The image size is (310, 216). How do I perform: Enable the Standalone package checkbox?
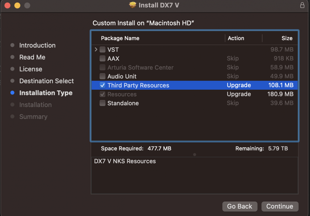[x=102, y=103]
